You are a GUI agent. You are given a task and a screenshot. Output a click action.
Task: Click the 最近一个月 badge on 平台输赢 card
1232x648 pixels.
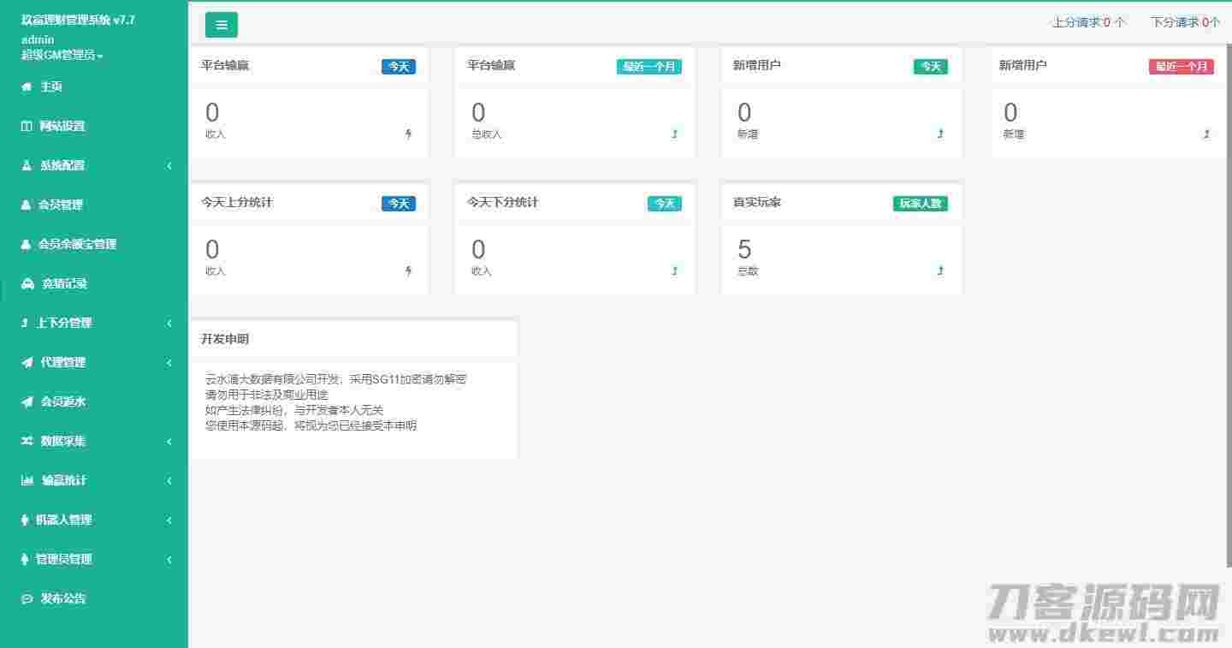(649, 67)
